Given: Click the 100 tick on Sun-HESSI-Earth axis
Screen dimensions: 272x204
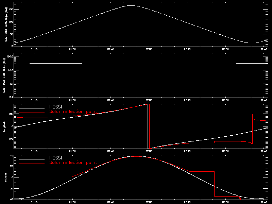Looking at the screenshot, I should click(x=11, y=22).
